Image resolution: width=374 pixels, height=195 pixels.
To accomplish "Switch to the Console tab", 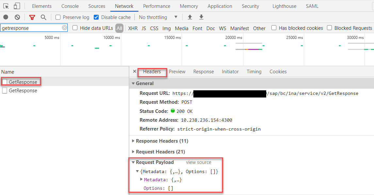I will pos(70,6).
